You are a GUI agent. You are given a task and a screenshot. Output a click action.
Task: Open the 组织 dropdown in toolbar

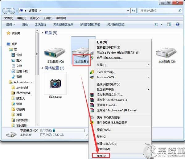10,24
